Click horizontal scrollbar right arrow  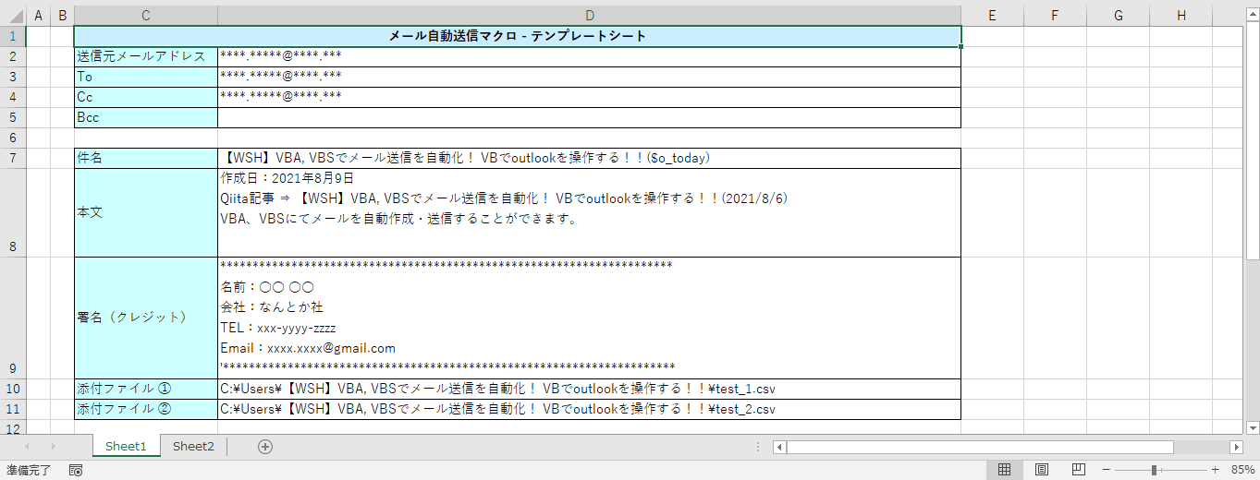pos(1237,447)
